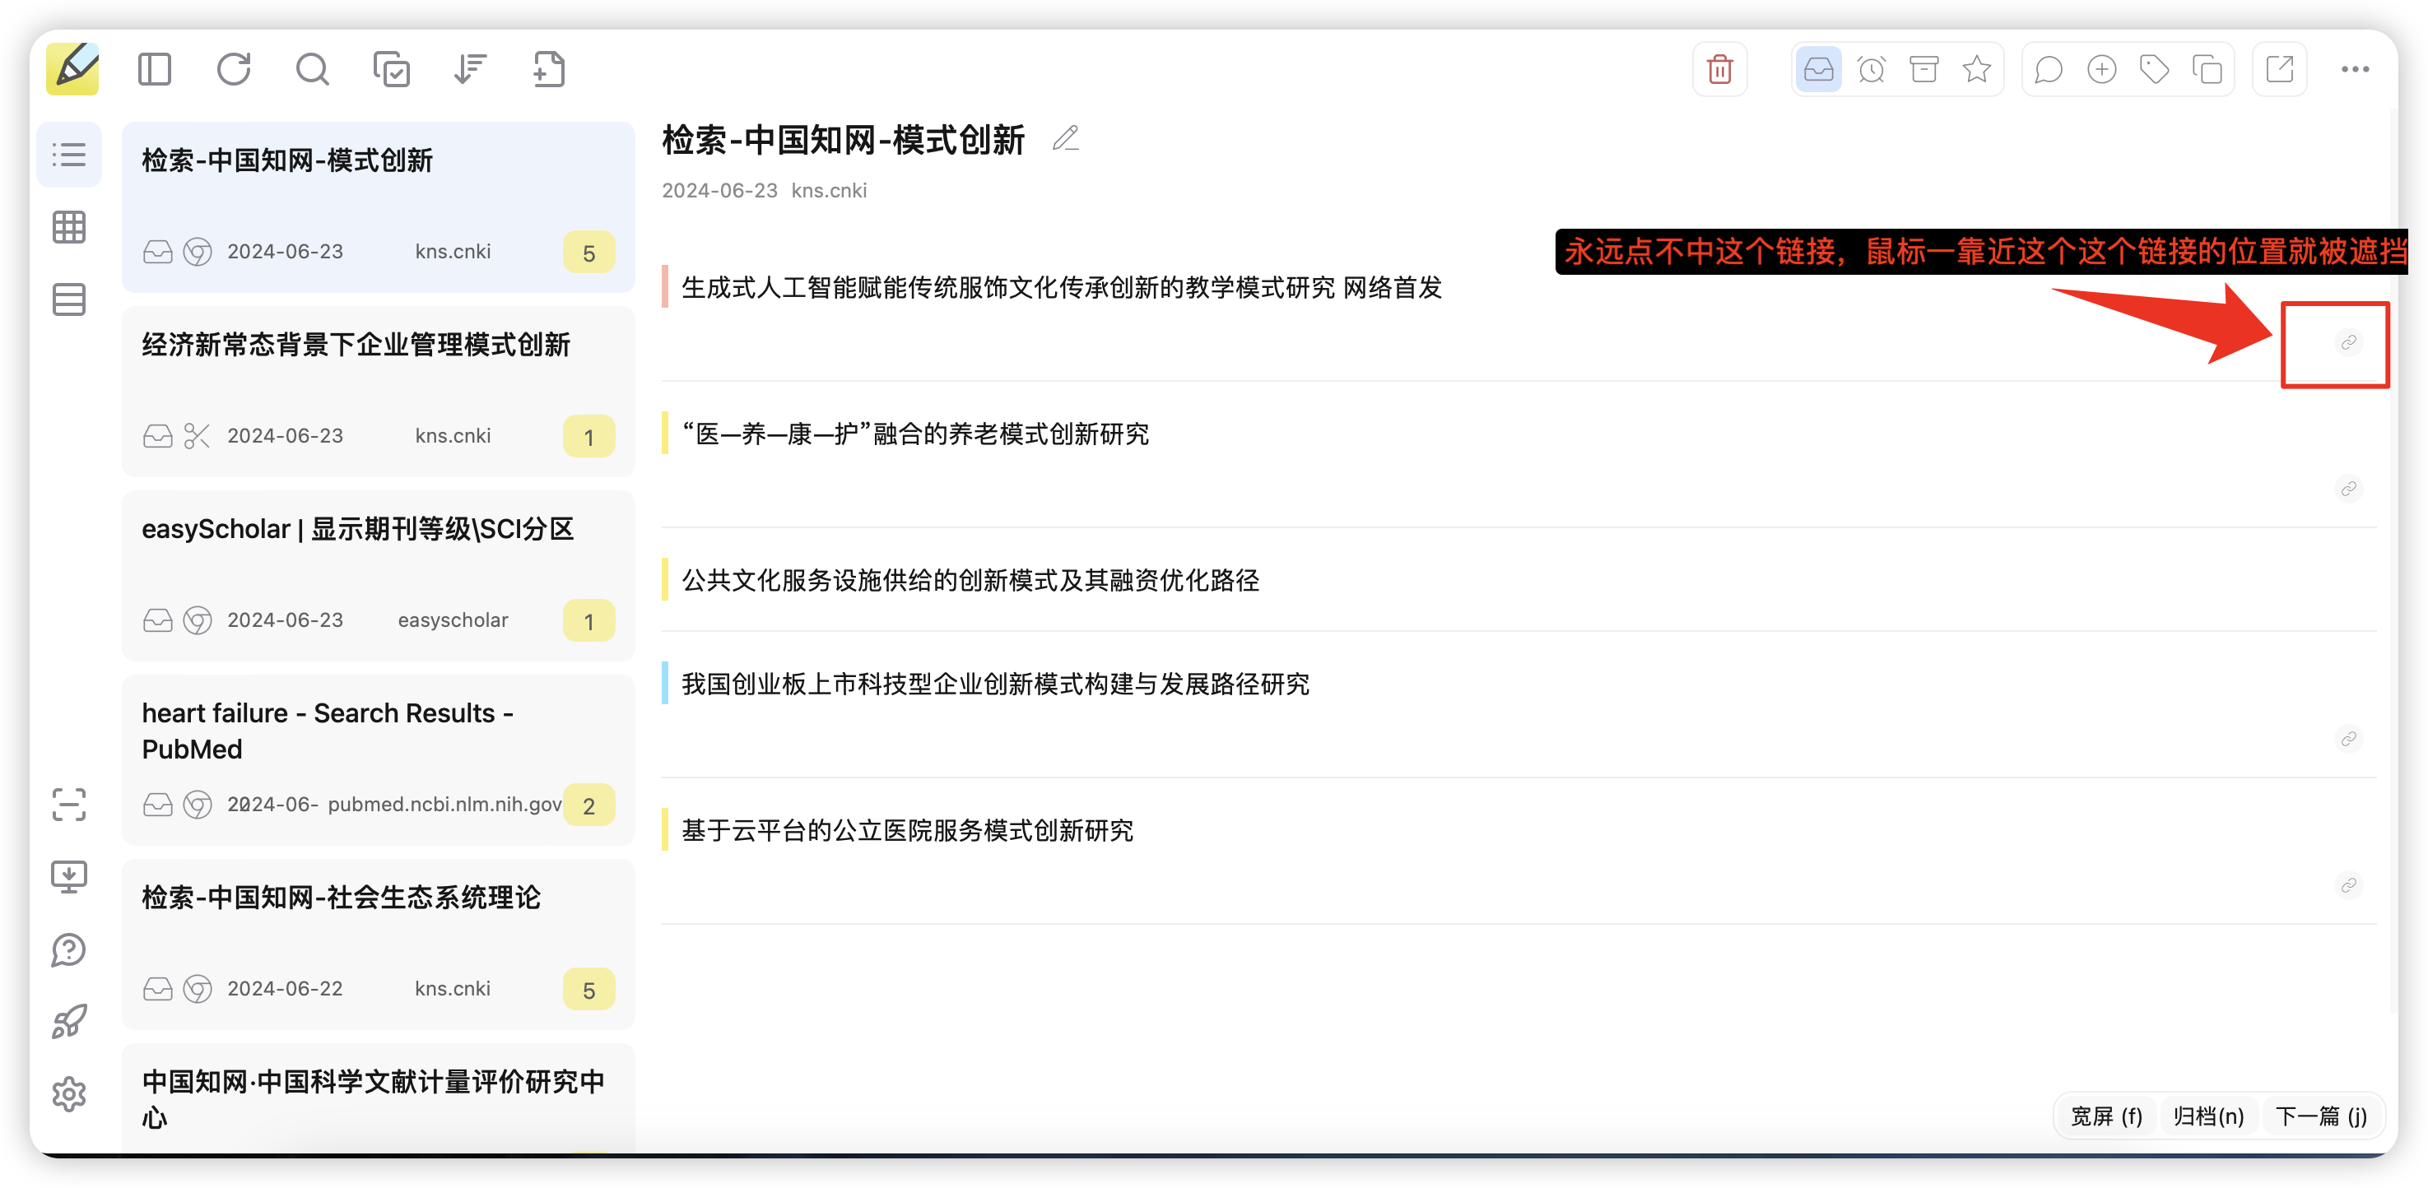Click count badge 5 on first card
This screenshot has width=2428, height=1188.
[589, 253]
